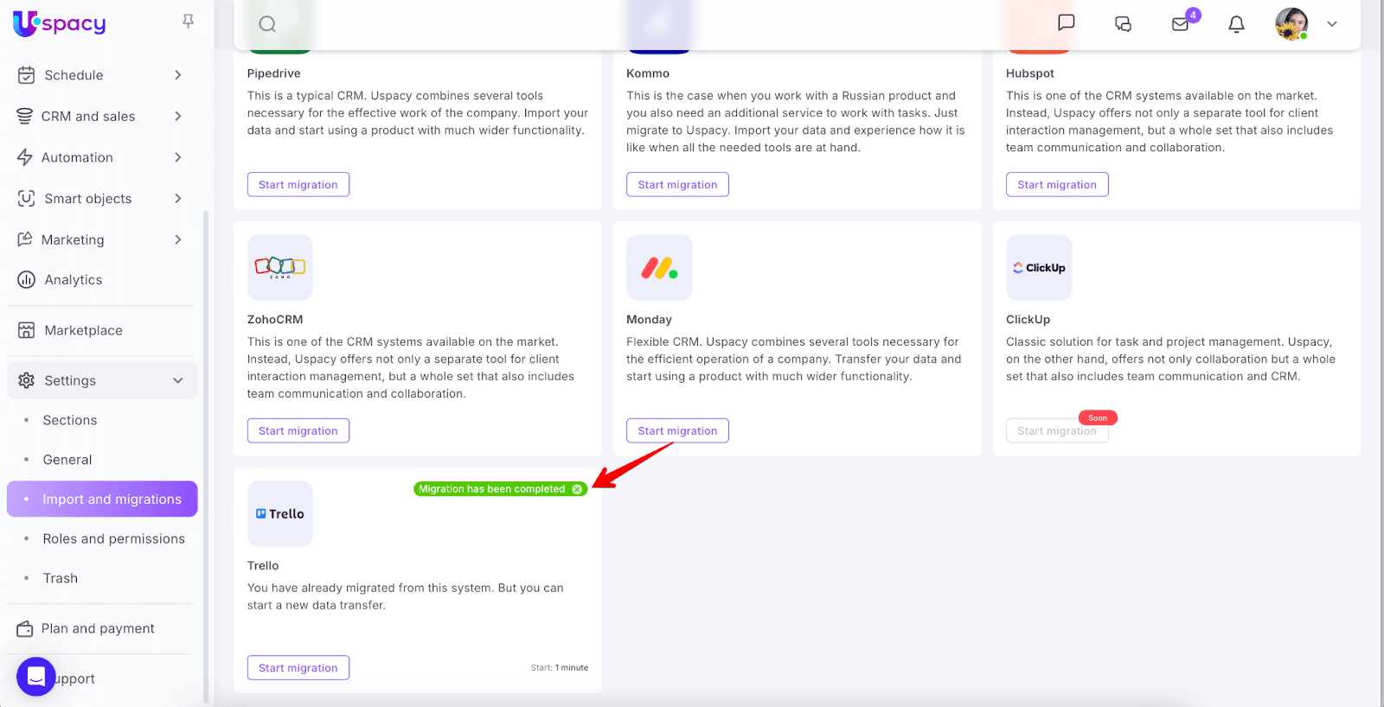The image size is (1384, 707).
Task: Expand the Schedule menu chevron
Action: pyautogui.click(x=178, y=75)
